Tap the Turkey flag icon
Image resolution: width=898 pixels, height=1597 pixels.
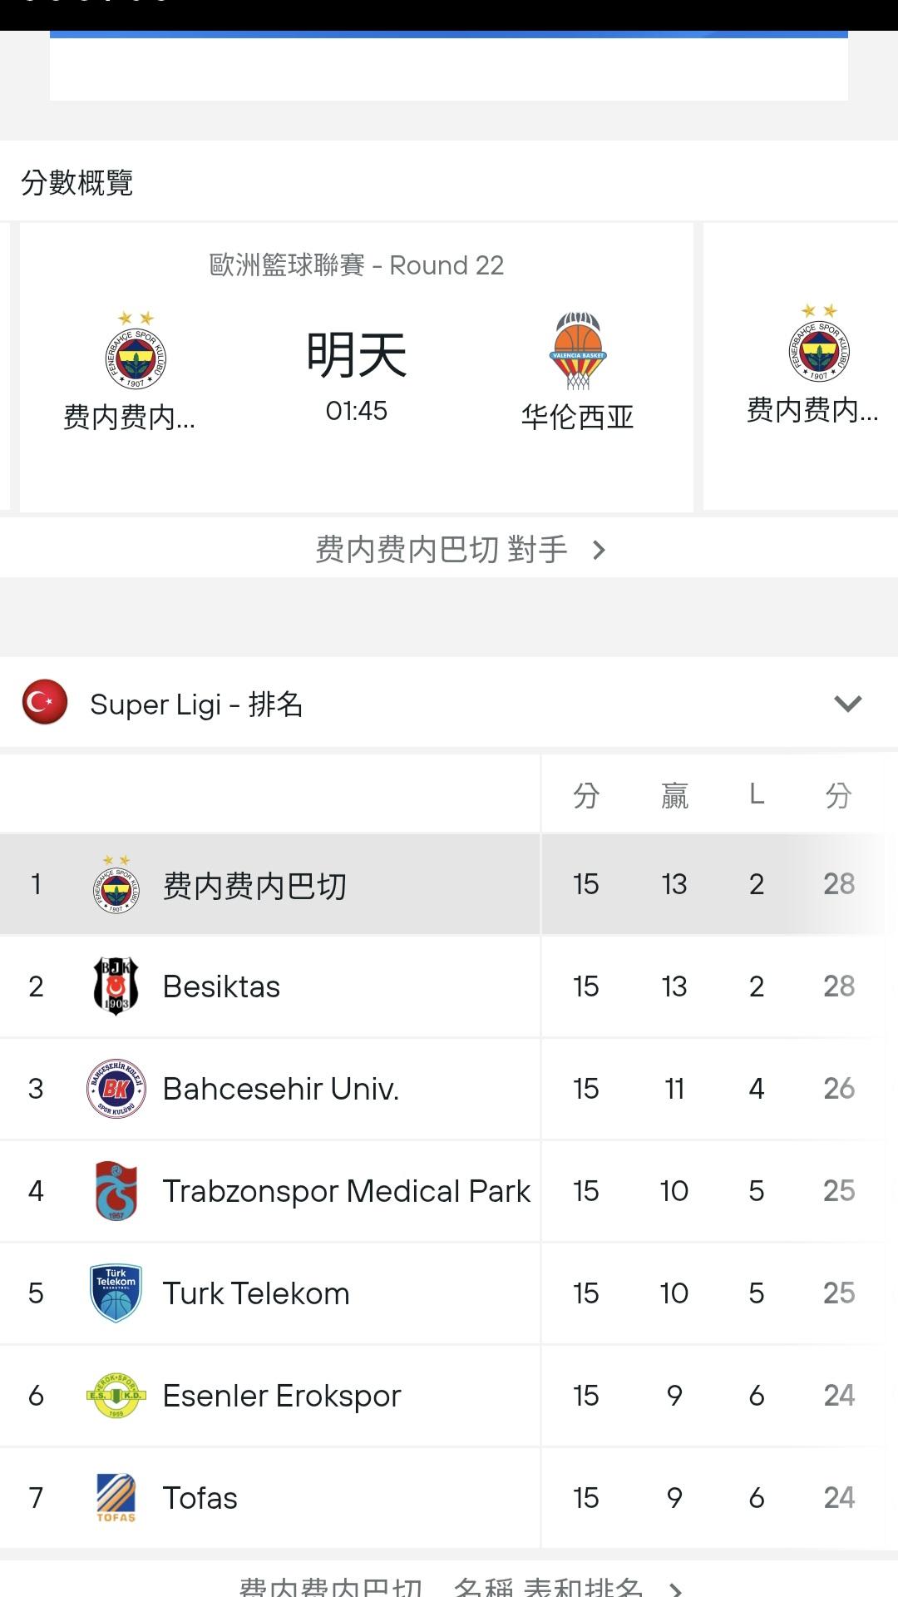(45, 703)
